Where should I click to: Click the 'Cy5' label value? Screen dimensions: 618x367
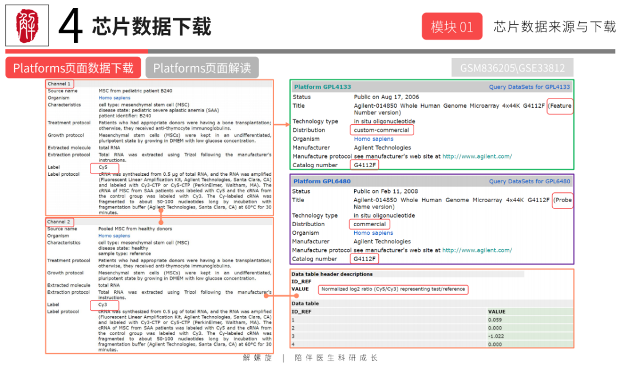(x=103, y=167)
